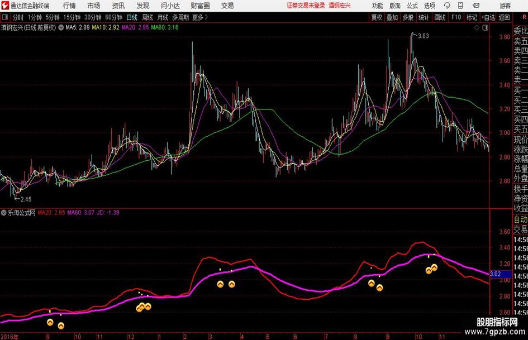Switch to the 月线 monthly tab
Screen dimensions: 528x340
(163, 17)
